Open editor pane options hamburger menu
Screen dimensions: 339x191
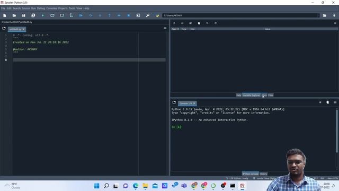click(165, 28)
